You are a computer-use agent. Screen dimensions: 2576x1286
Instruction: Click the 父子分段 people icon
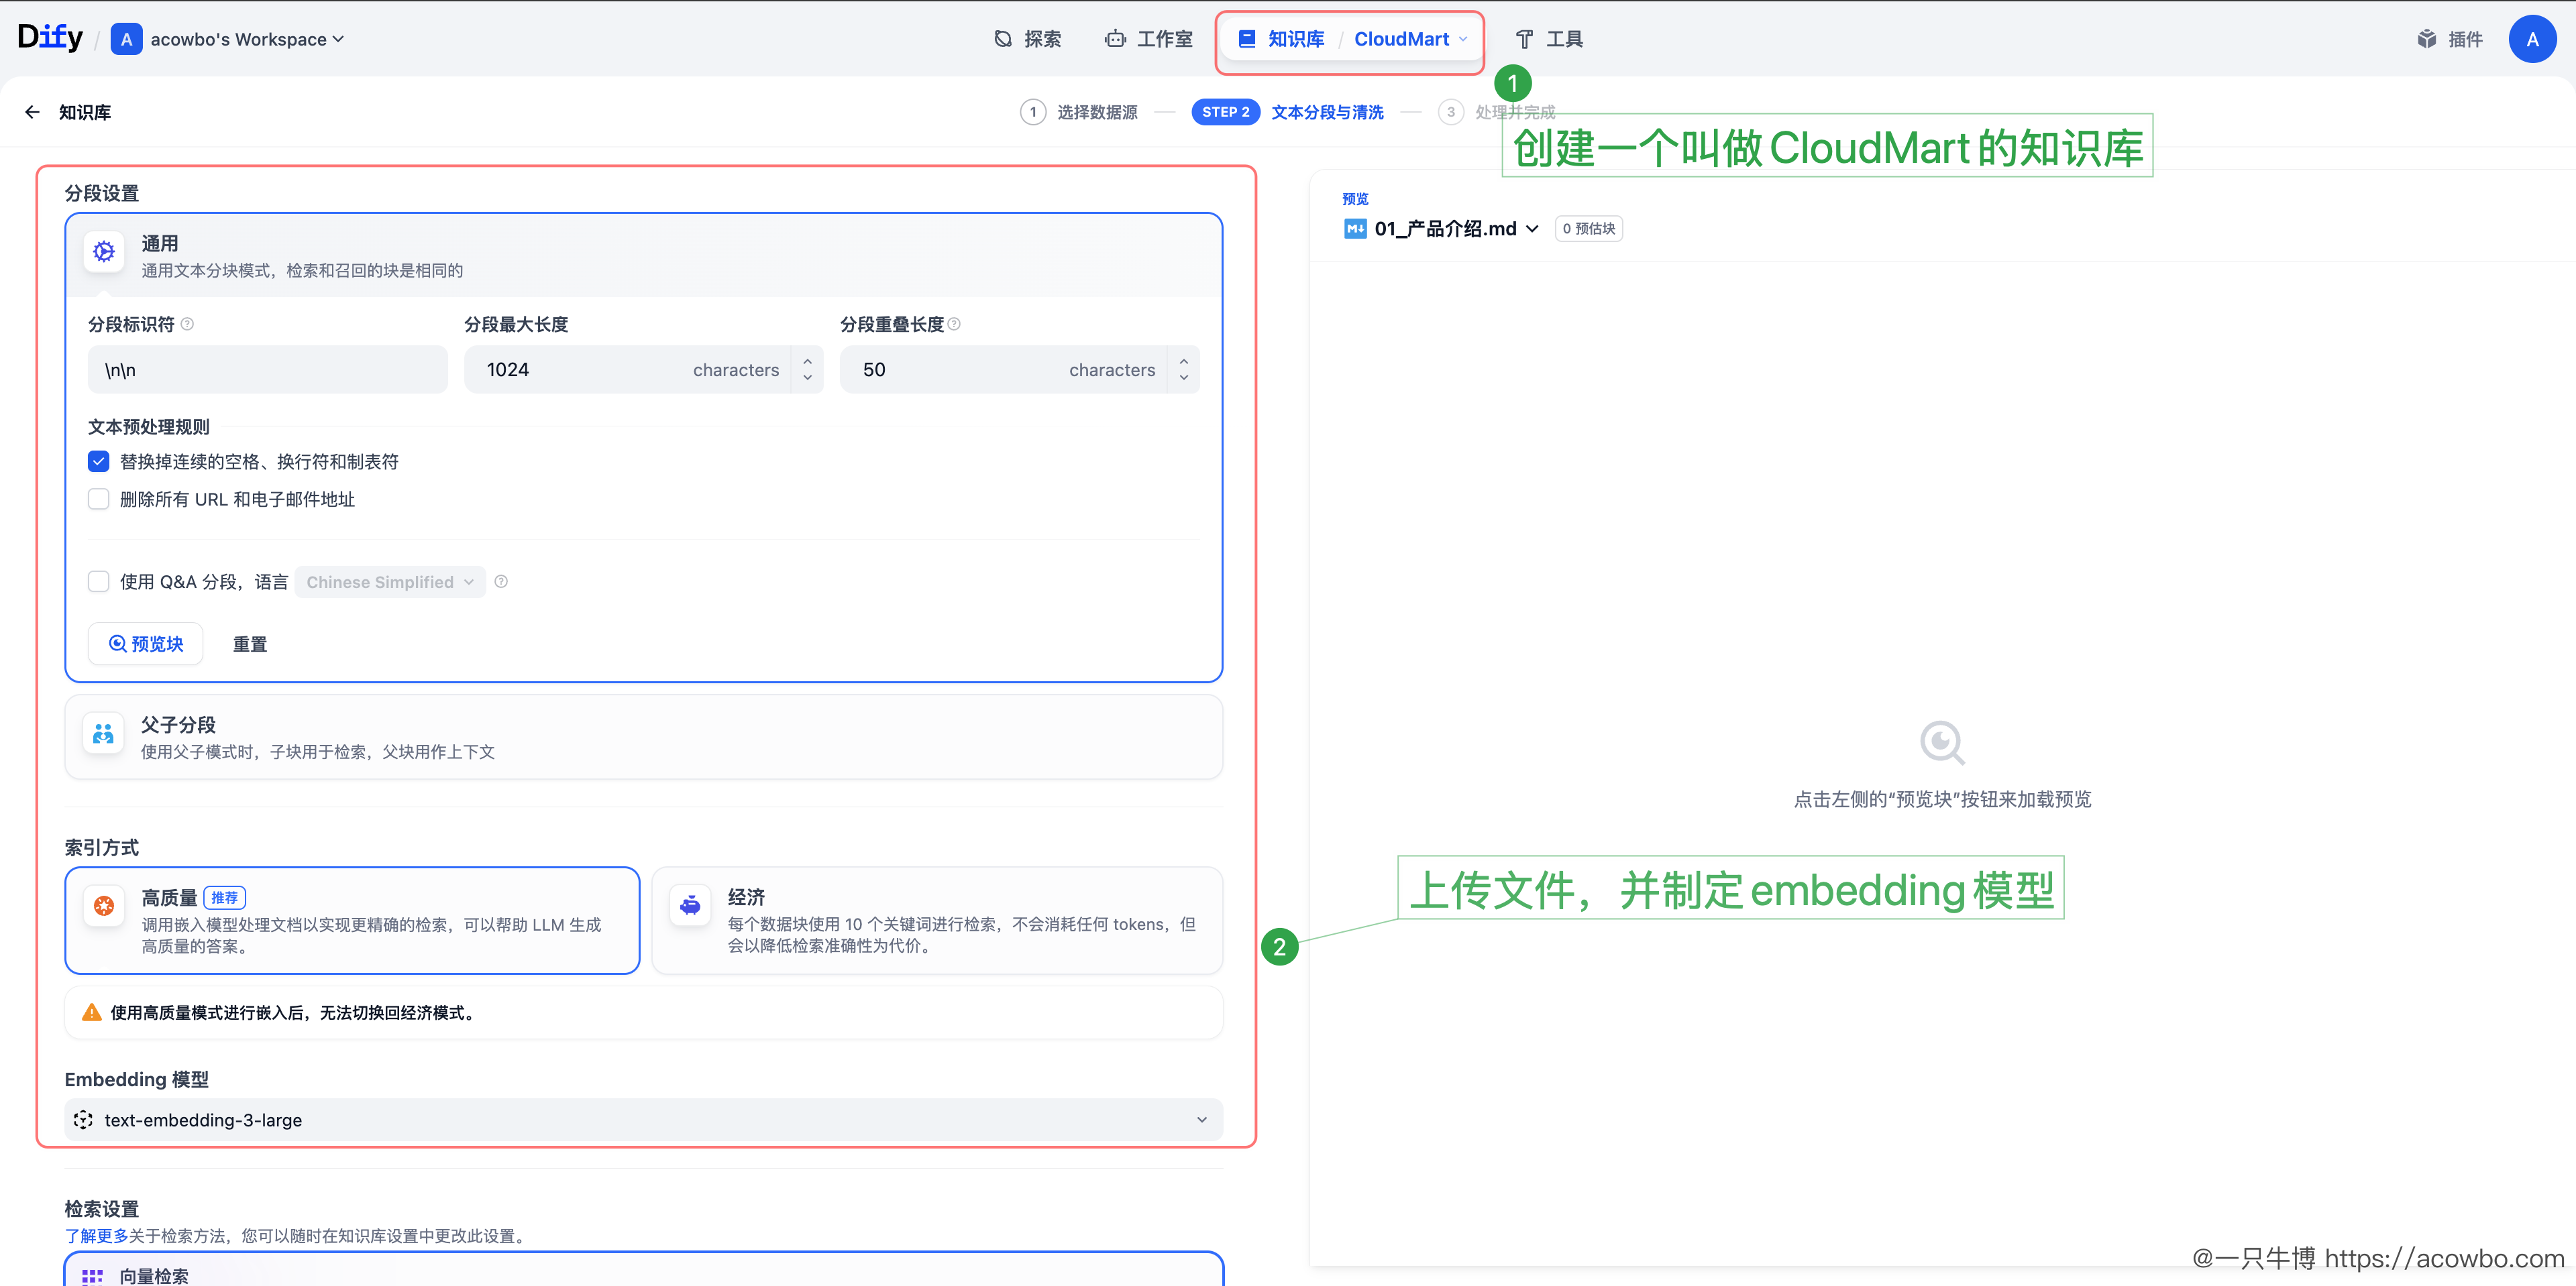point(103,734)
